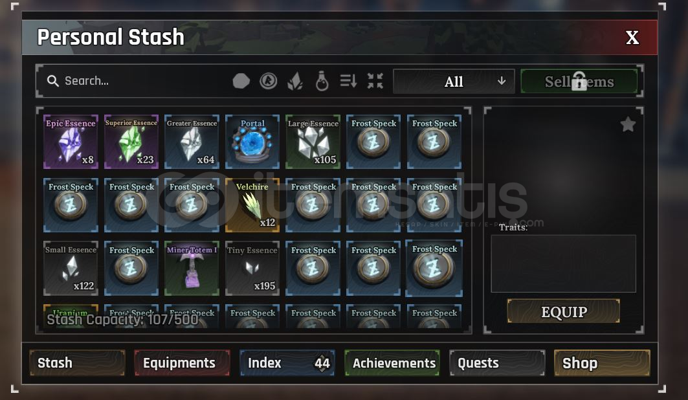The width and height of the screenshot is (688, 400).
Task: Click the Sell Items button
Action: tap(579, 82)
